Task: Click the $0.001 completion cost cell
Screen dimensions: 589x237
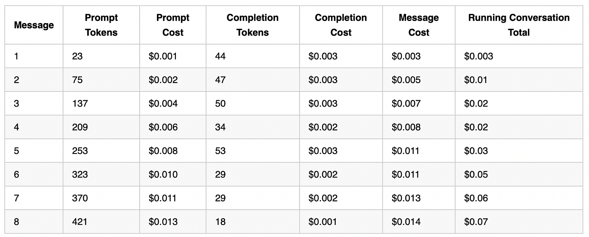Action: click(x=323, y=221)
